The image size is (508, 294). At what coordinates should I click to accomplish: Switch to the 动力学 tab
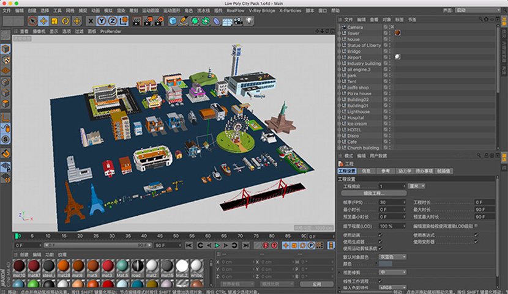pyautogui.click(x=405, y=171)
